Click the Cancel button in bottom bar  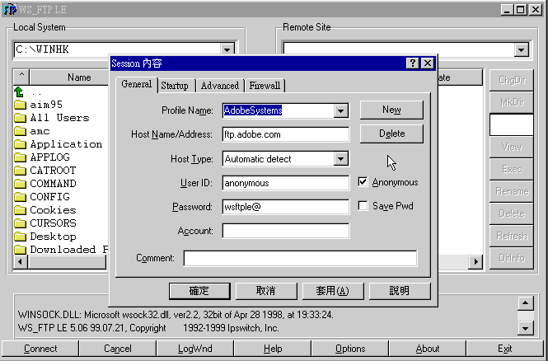[117, 349]
